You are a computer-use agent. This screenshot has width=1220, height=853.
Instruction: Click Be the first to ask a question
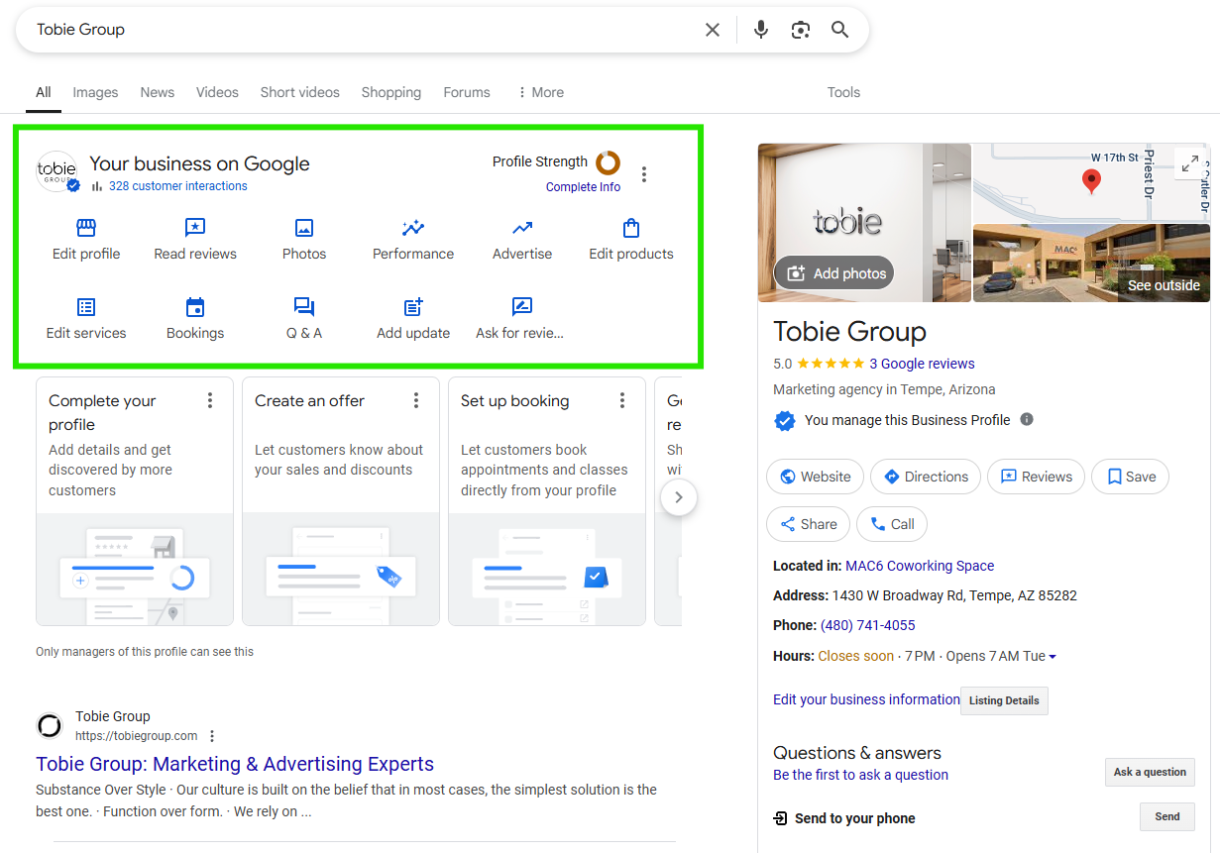pos(860,775)
